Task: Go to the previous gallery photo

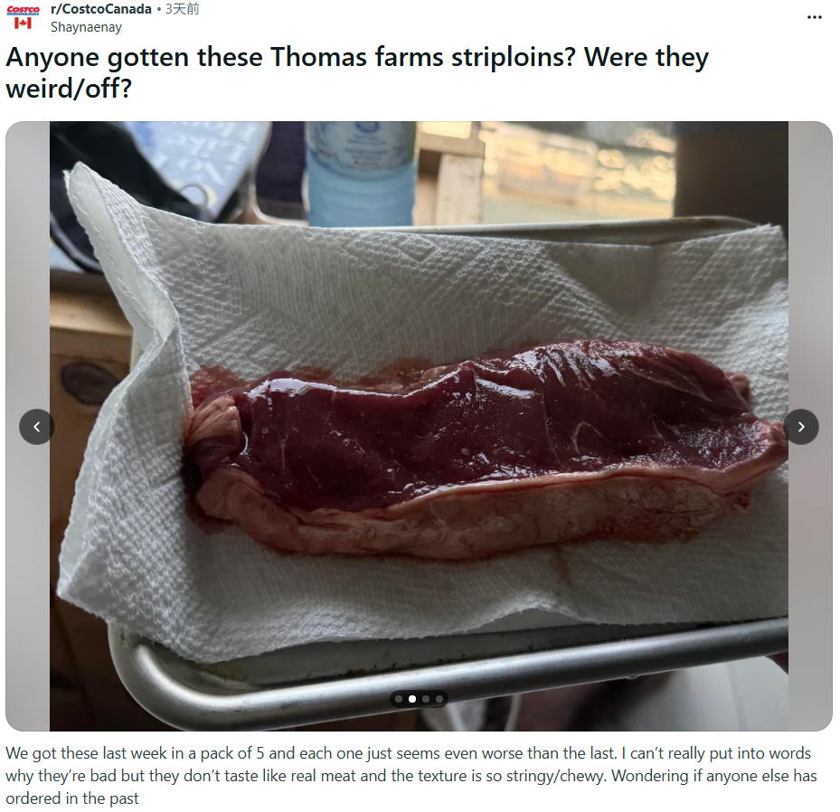Action: 36,427
